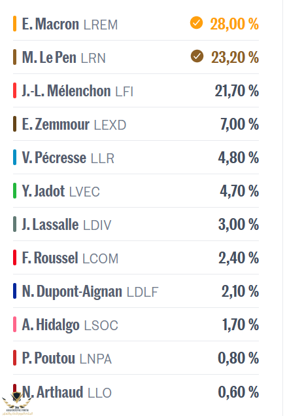The height and width of the screenshot is (416, 287).
Task: Click the 1,70 % result for Hidalgo
Action: (x=241, y=325)
